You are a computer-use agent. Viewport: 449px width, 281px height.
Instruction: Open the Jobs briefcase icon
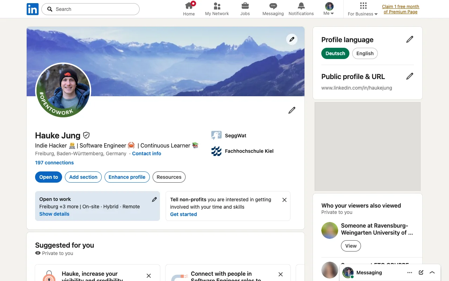(x=245, y=6)
